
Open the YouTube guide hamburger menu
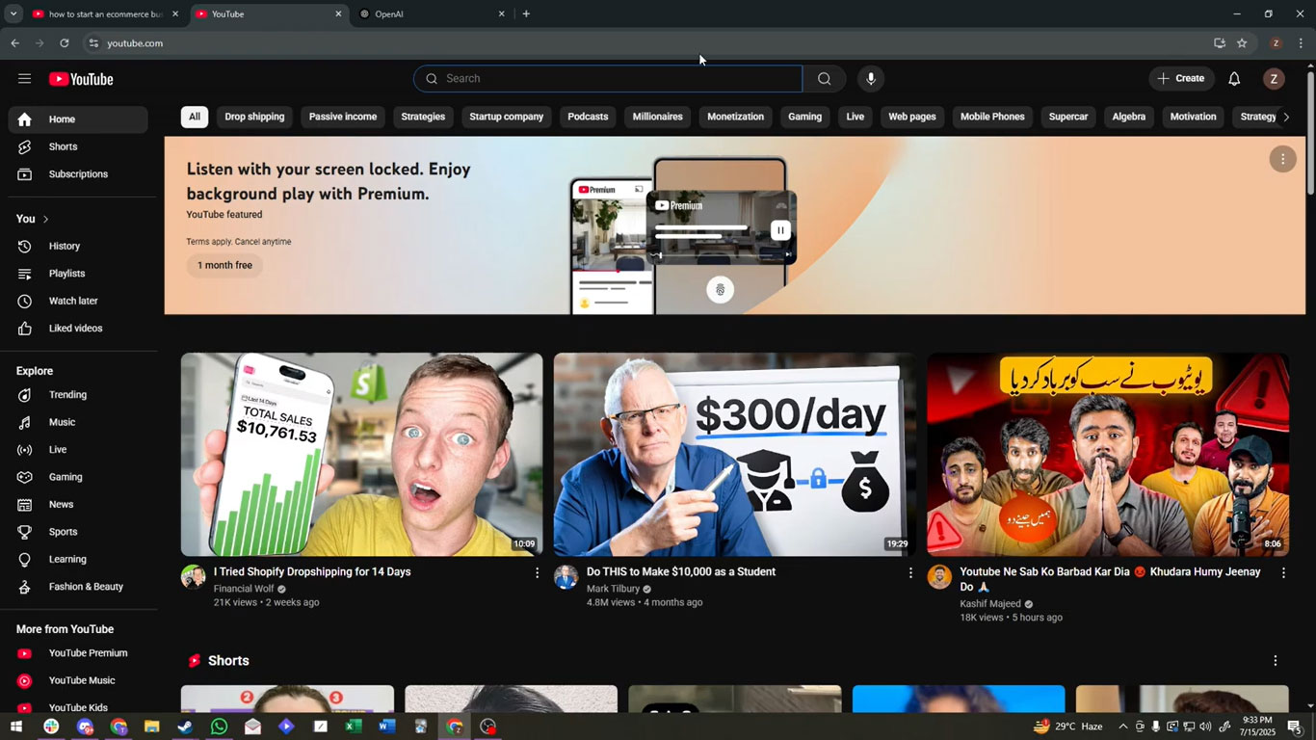pos(24,79)
